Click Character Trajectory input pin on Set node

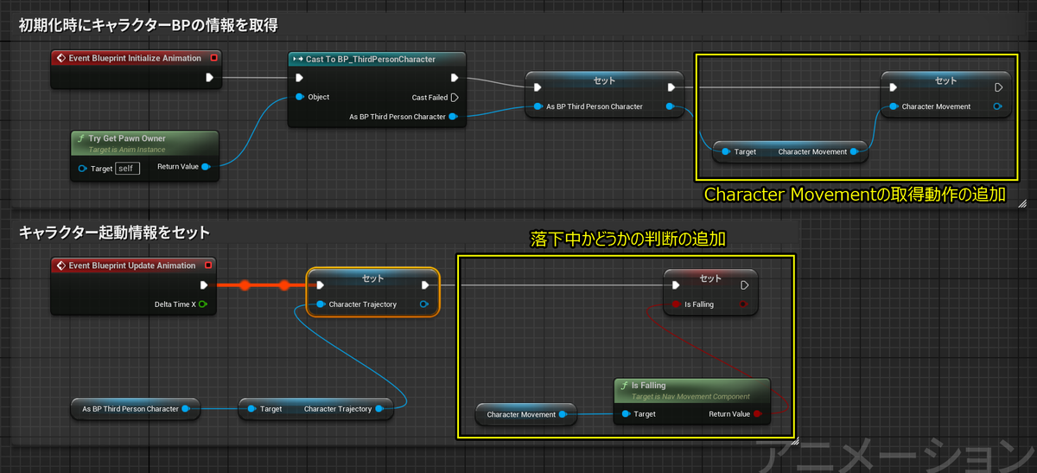(320, 304)
